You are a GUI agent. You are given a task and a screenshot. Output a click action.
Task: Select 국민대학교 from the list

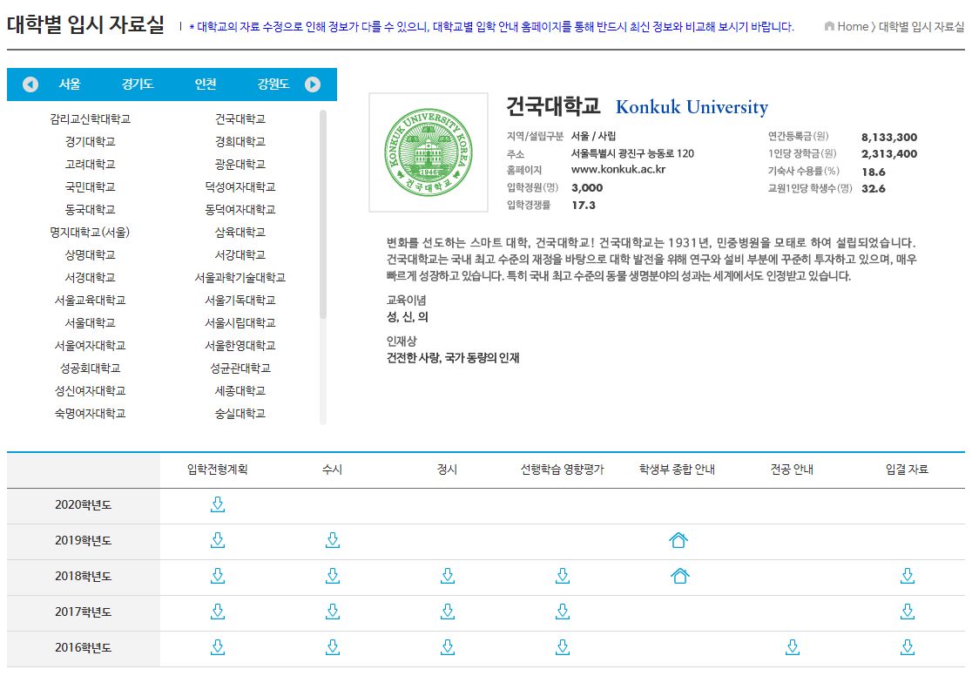tap(91, 187)
